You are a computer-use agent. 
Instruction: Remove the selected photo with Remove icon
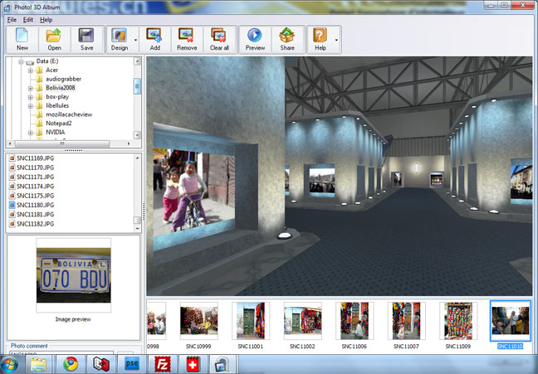[x=187, y=40]
